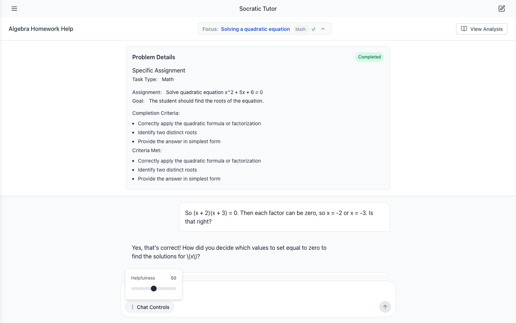Image resolution: width=516 pixels, height=323 pixels.
Task: Click the View Analysis button
Action: click(x=482, y=29)
